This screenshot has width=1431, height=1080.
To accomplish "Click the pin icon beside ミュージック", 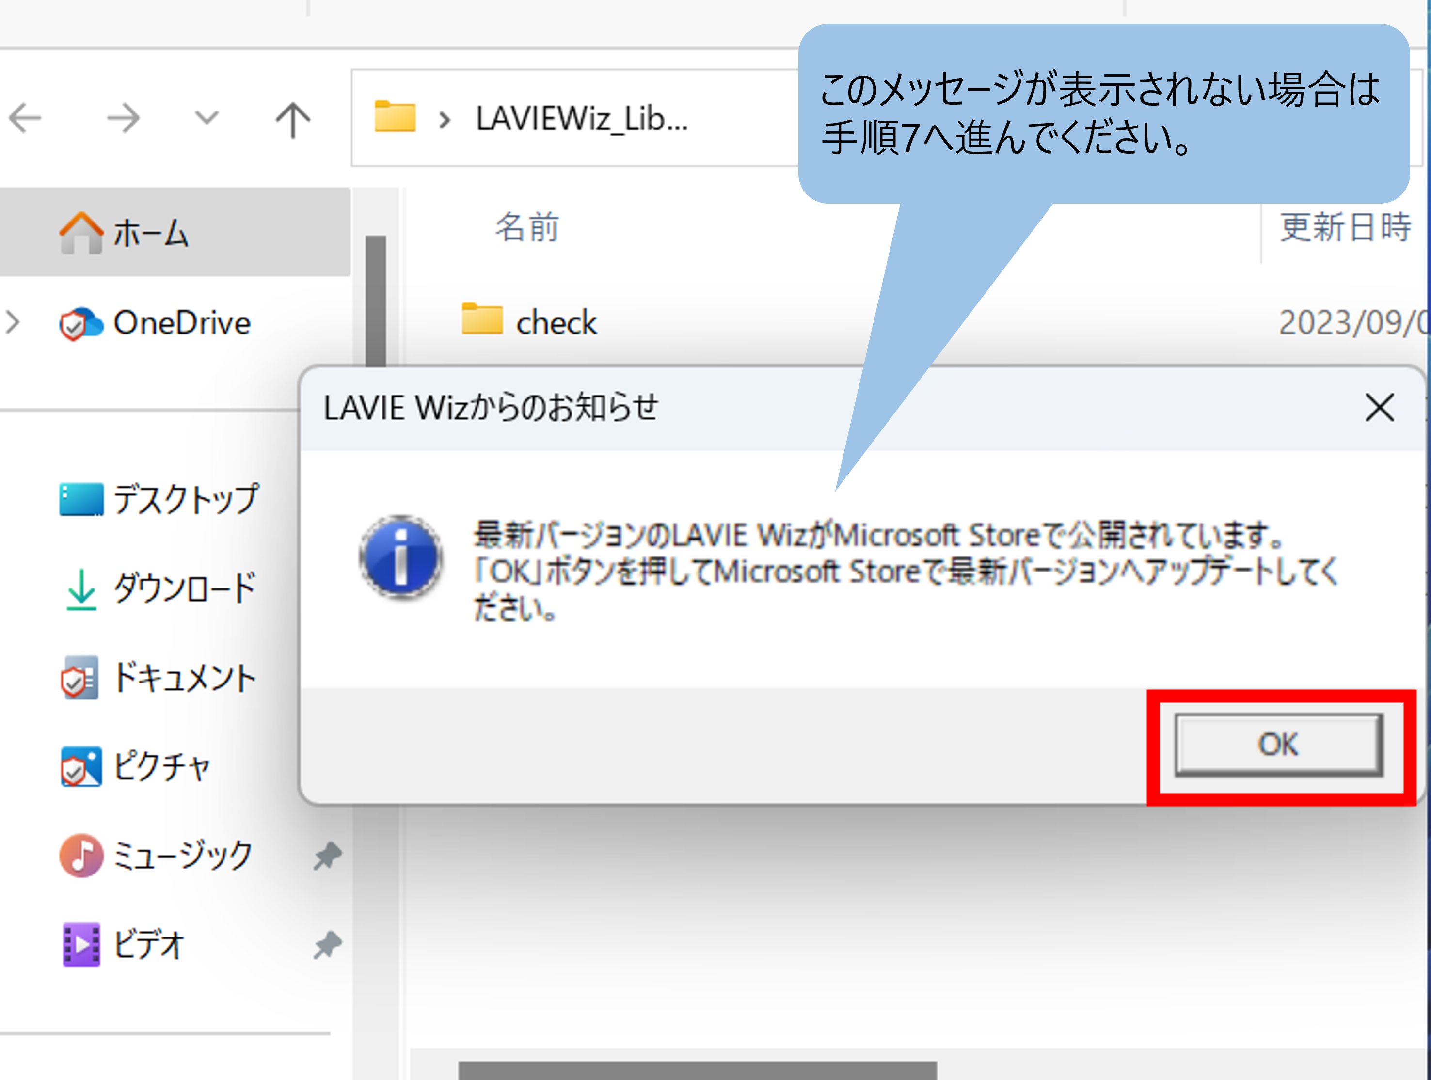I will pyautogui.click(x=328, y=856).
